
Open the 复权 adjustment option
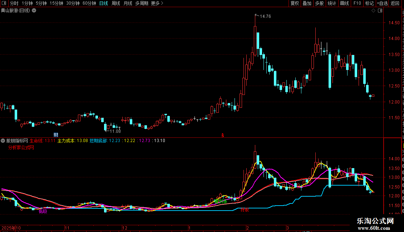tap(295, 3)
